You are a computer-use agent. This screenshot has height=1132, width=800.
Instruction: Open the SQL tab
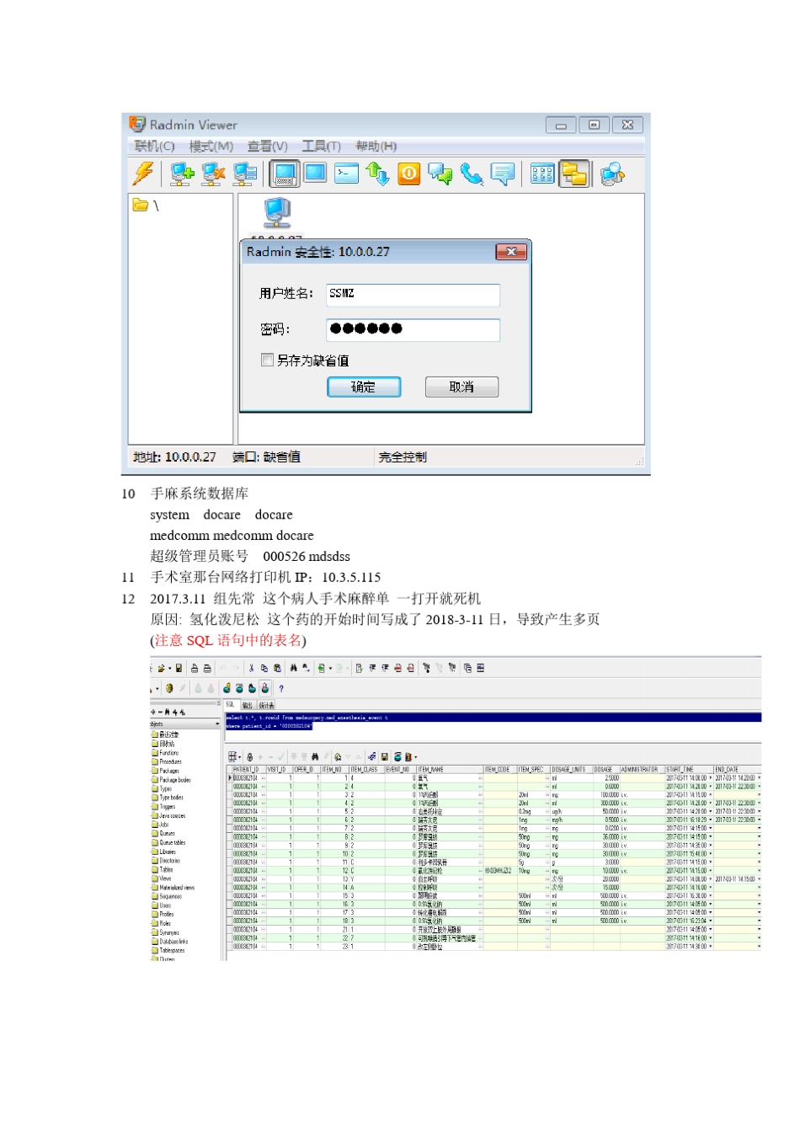click(x=232, y=705)
